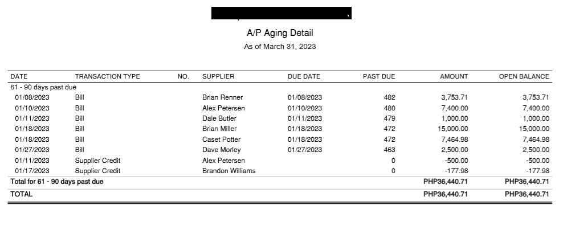Open the Brian Miller supplier entry
563x234 pixels.
(x=219, y=129)
